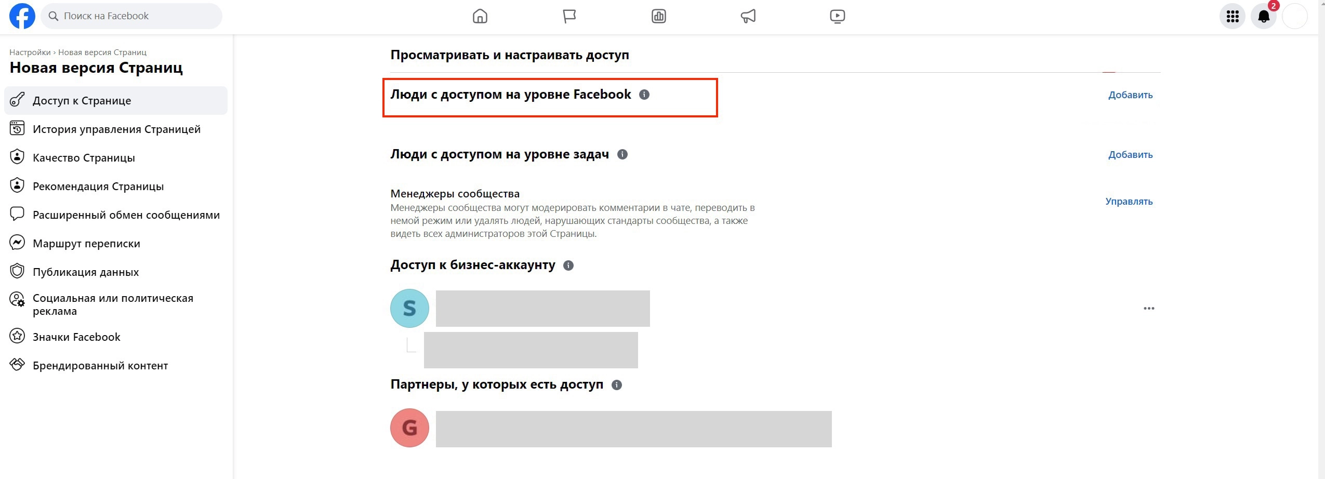Screen dimensions: 1325x479
Task: Click info icon next to 'Доступ к бизнес-аккаунту'
Action: pyautogui.click(x=568, y=265)
